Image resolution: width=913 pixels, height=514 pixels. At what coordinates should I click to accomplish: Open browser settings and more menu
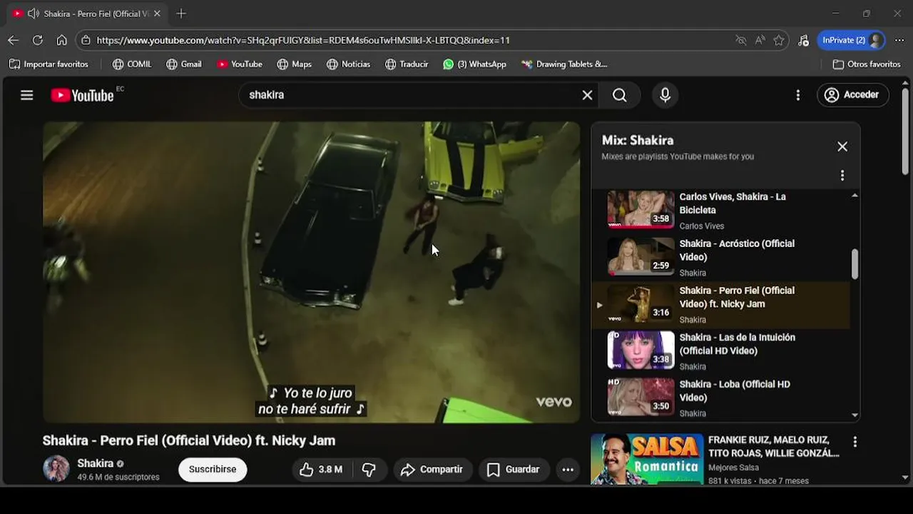900,41
